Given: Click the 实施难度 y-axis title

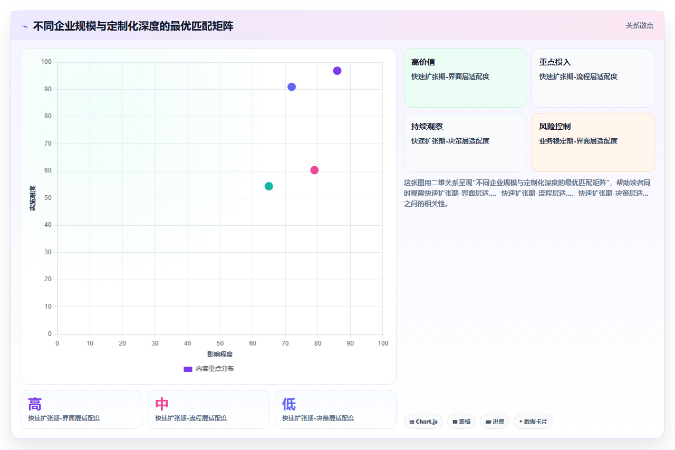Looking at the screenshot, I should (x=33, y=198).
